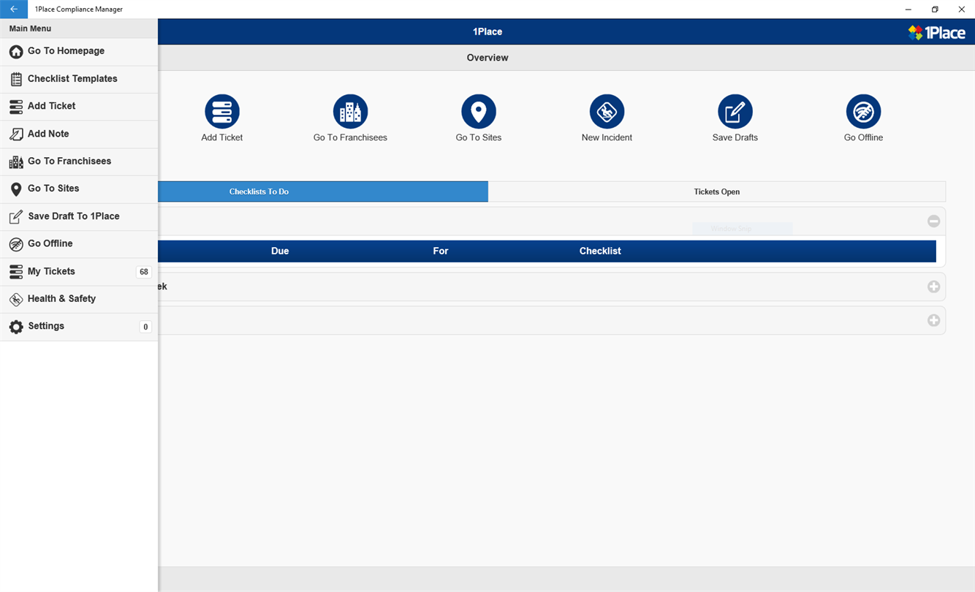Image resolution: width=975 pixels, height=592 pixels.
Task: Choose Add Note from main menu
Action: pyautogui.click(x=79, y=134)
